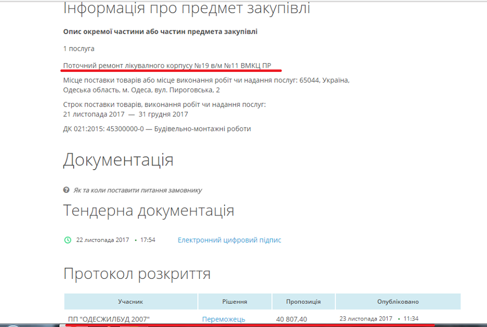
Task: Click the 'Рішення' column header
Action: (234, 301)
